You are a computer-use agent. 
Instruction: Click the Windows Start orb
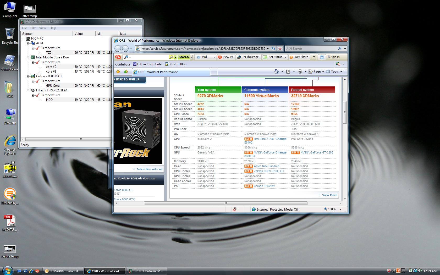[x=7, y=271]
